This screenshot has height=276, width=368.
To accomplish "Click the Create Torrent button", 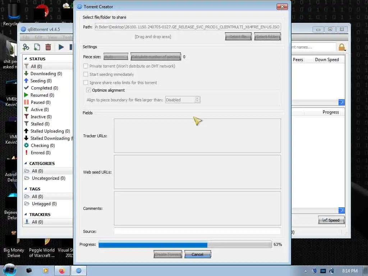I will click(168, 254).
